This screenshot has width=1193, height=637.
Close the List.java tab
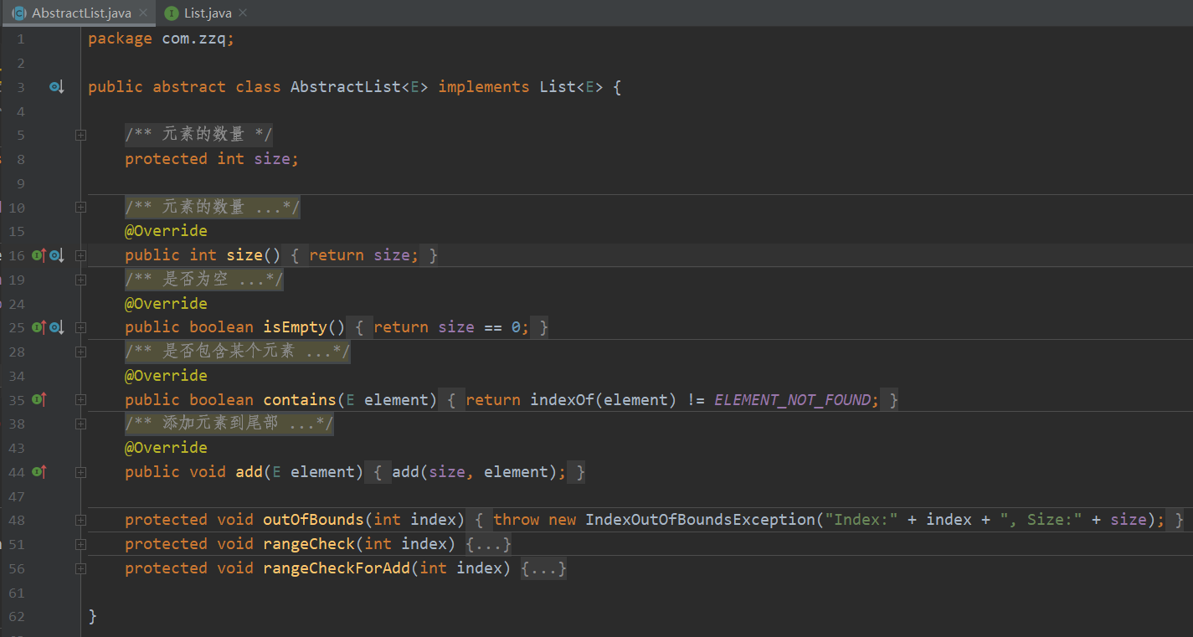point(243,13)
